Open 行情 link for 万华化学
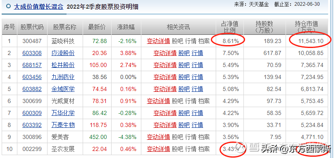Image resolution: width=336 pixels, height=158 pixels. point(198,113)
